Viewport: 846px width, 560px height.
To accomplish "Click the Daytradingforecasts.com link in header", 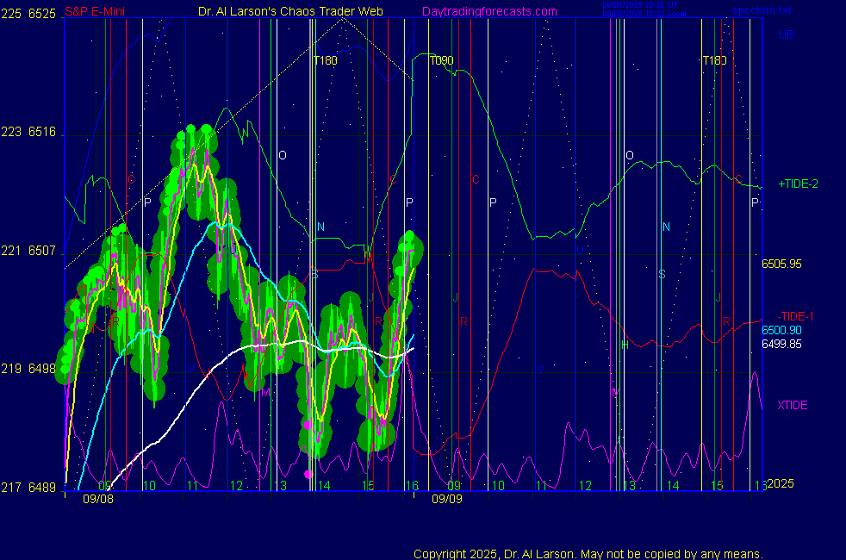I will click(488, 12).
